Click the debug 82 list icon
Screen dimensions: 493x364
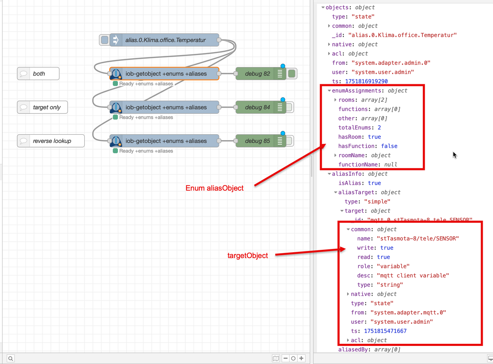pyautogui.click(x=280, y=74)
